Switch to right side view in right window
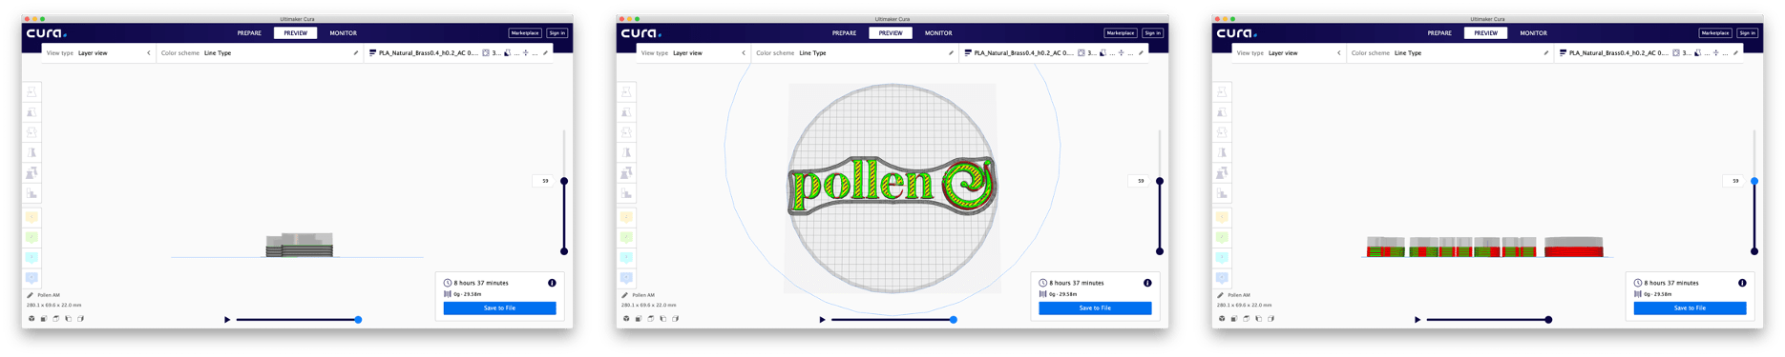 tap(1271, 318)
